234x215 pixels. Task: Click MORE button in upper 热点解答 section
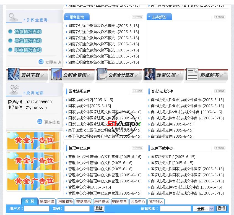point(220,17)
